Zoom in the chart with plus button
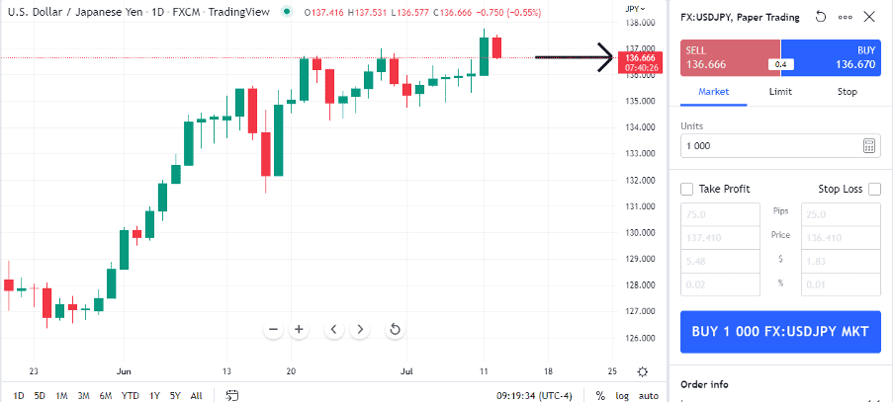Screen dimensions: 894x403 [x=297, y=329]
